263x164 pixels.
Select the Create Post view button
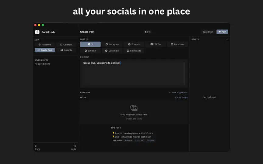(x=45, y=50)
